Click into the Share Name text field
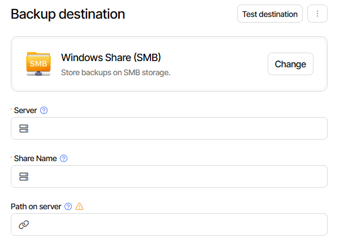The width and height of the screenshot is (344, 246). 175,176
